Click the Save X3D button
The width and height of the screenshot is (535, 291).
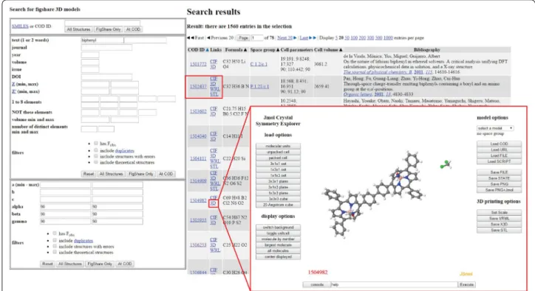coord(499,224)
